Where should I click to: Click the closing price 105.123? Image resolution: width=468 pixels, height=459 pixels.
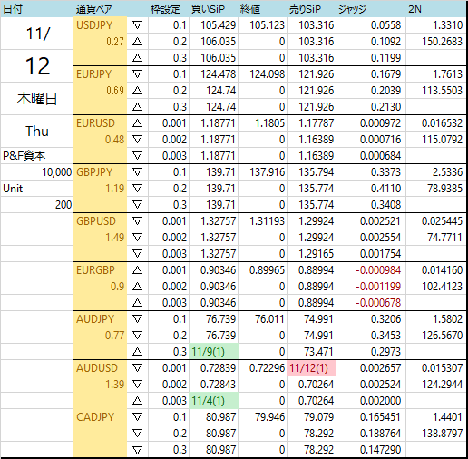click(x=268, y=25)
